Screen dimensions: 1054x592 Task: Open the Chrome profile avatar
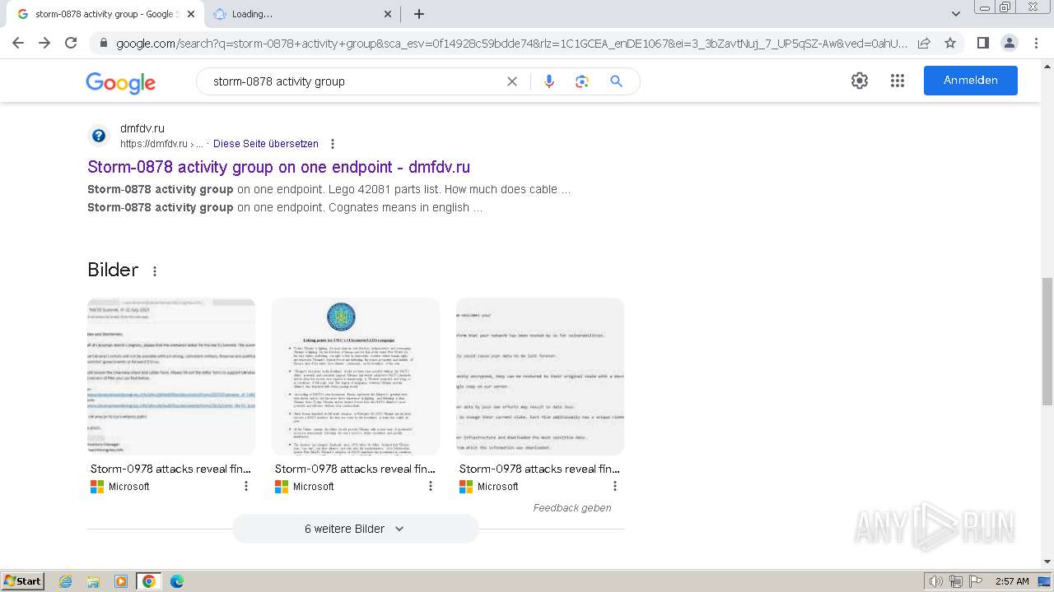click(x=1009, y=43)
